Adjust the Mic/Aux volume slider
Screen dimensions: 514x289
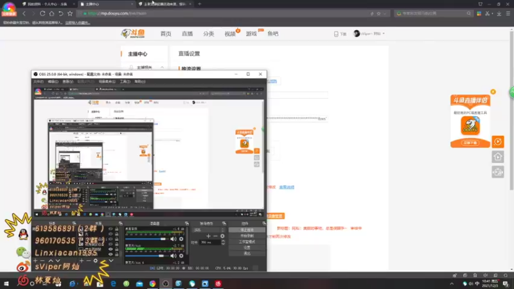point(147,256)
